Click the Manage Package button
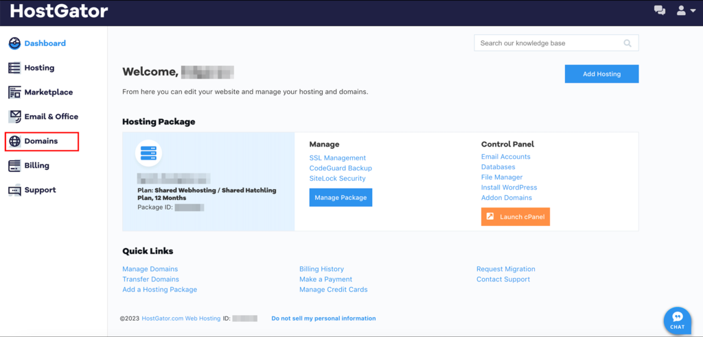The image size is (703, 337). point(341,198)
